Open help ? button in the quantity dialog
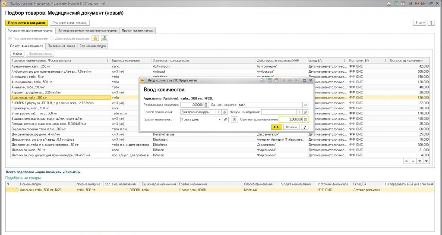Image resolution: width=442 pixels, height=235 pixels. 304,127
